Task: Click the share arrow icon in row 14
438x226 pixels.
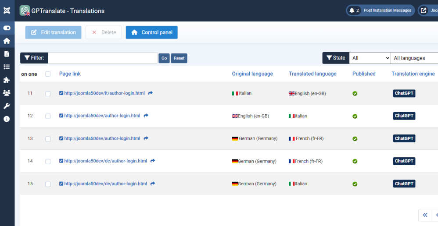Action: click(153, 161)
